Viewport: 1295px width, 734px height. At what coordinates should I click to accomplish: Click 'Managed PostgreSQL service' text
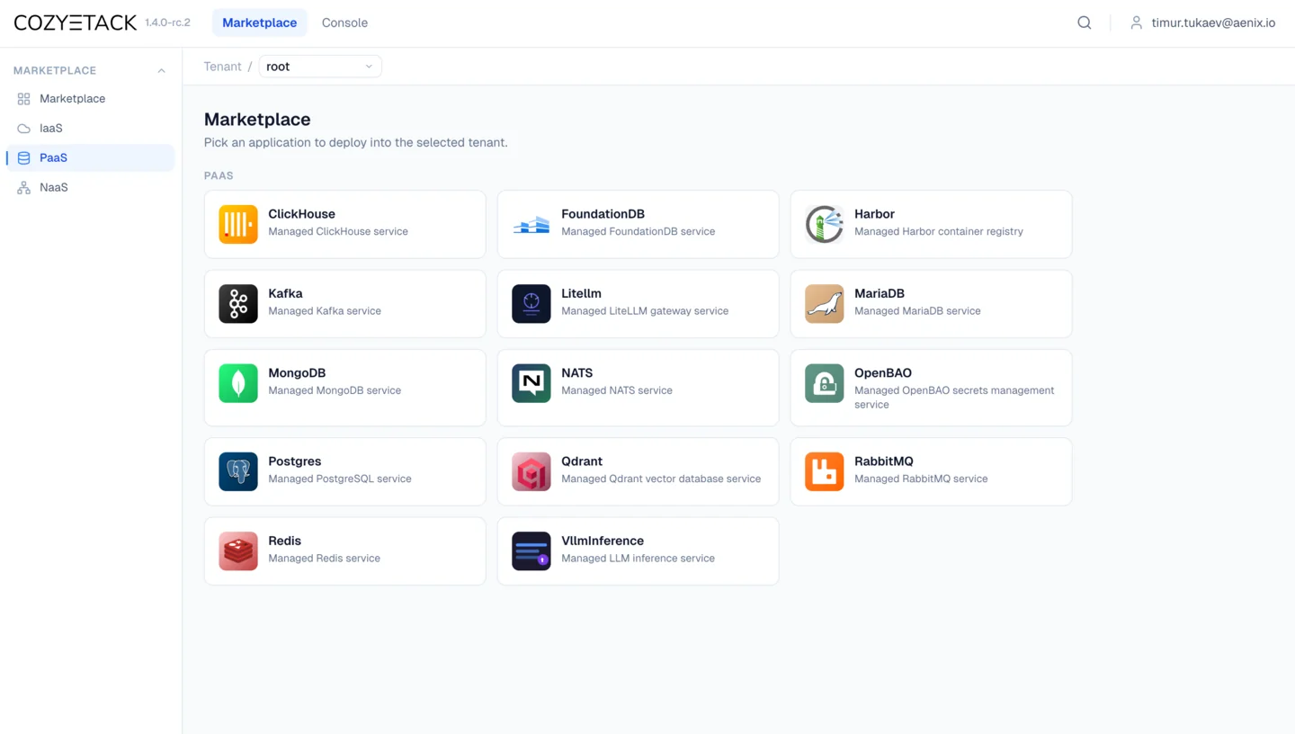point(340,479)
